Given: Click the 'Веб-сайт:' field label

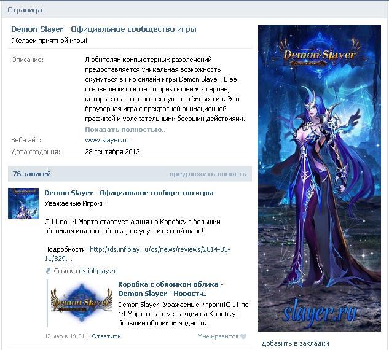Looking at the screenshot, I should coord(26,140).
